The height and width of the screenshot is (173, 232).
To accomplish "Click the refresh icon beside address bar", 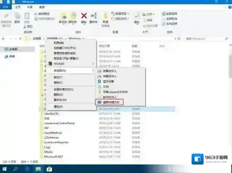I will point(179,39).
